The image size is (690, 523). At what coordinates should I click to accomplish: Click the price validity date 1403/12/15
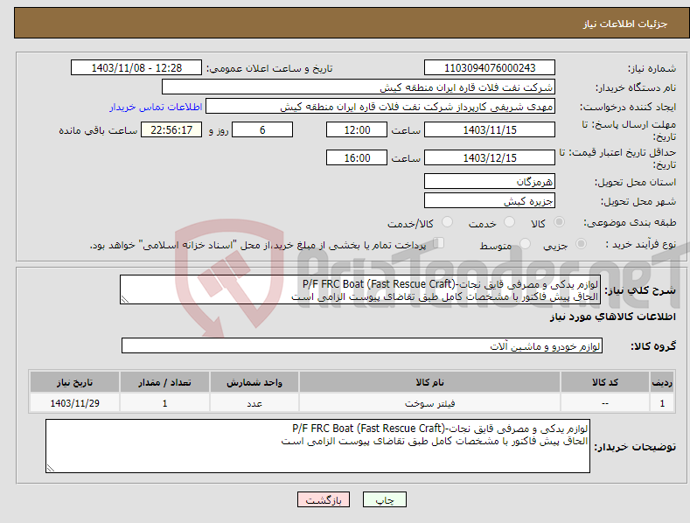pos(490,157)
